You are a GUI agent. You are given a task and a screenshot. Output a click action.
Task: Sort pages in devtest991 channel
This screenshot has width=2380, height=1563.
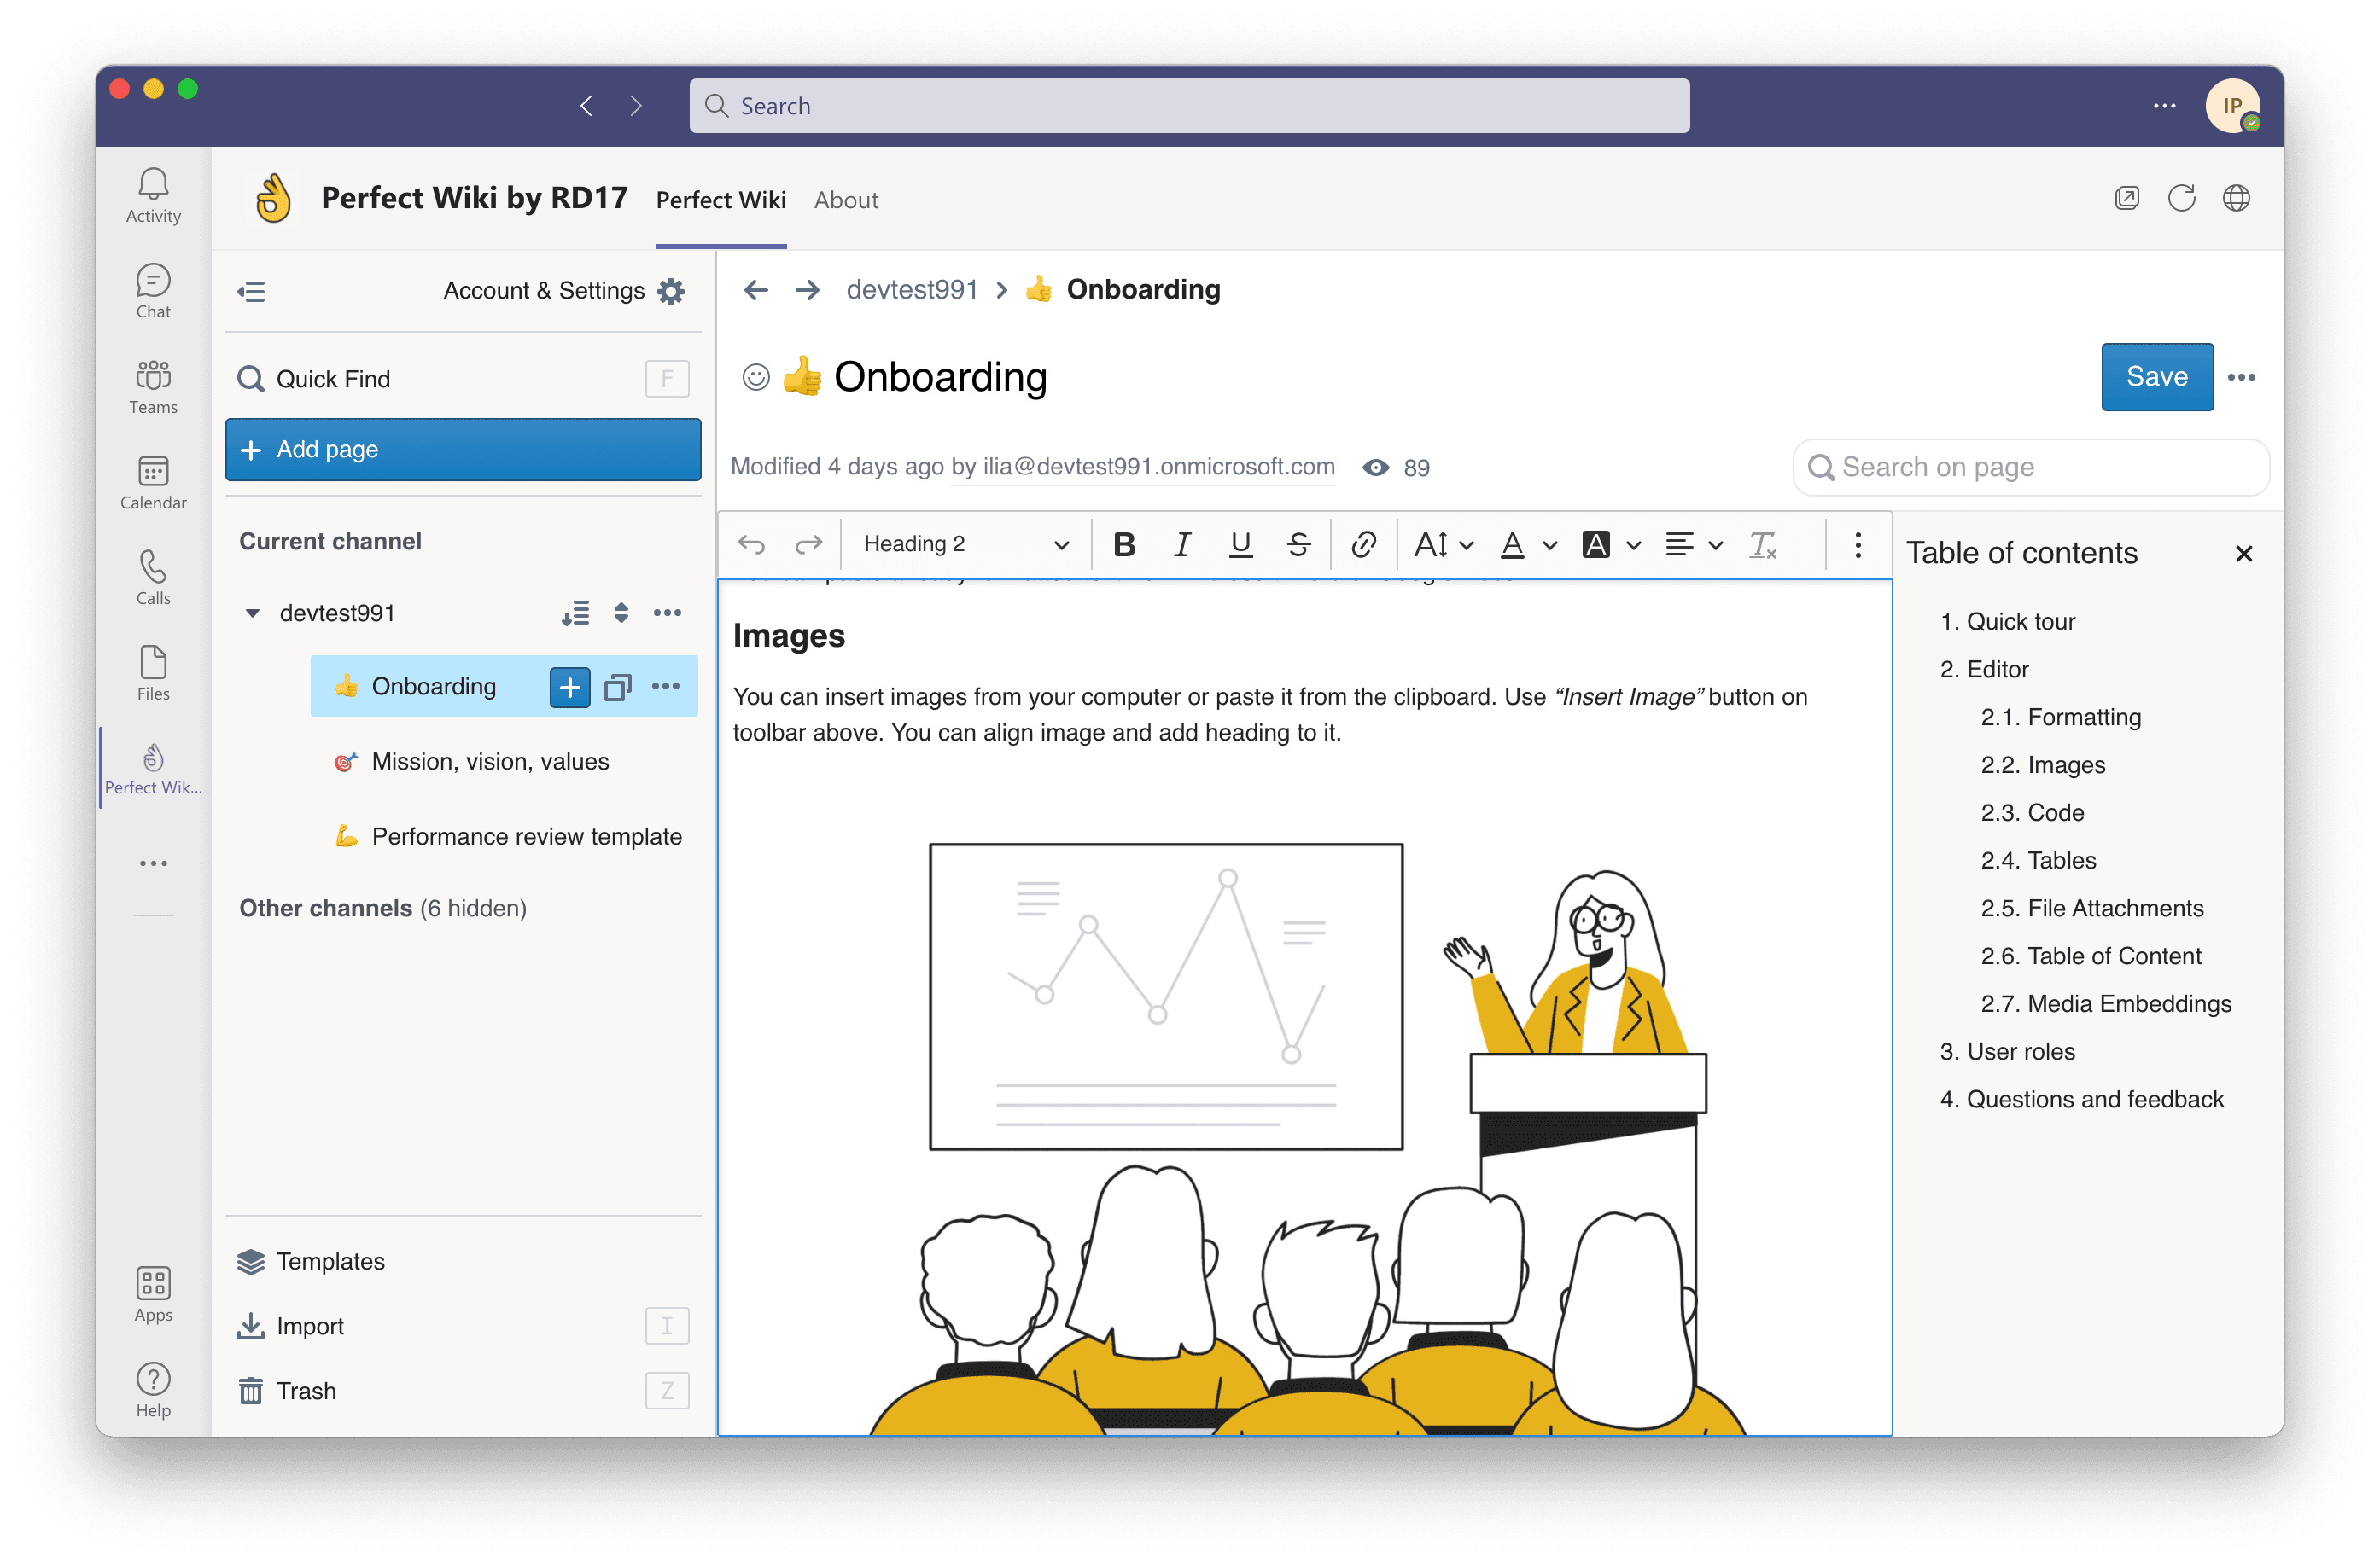pos(575,613)
